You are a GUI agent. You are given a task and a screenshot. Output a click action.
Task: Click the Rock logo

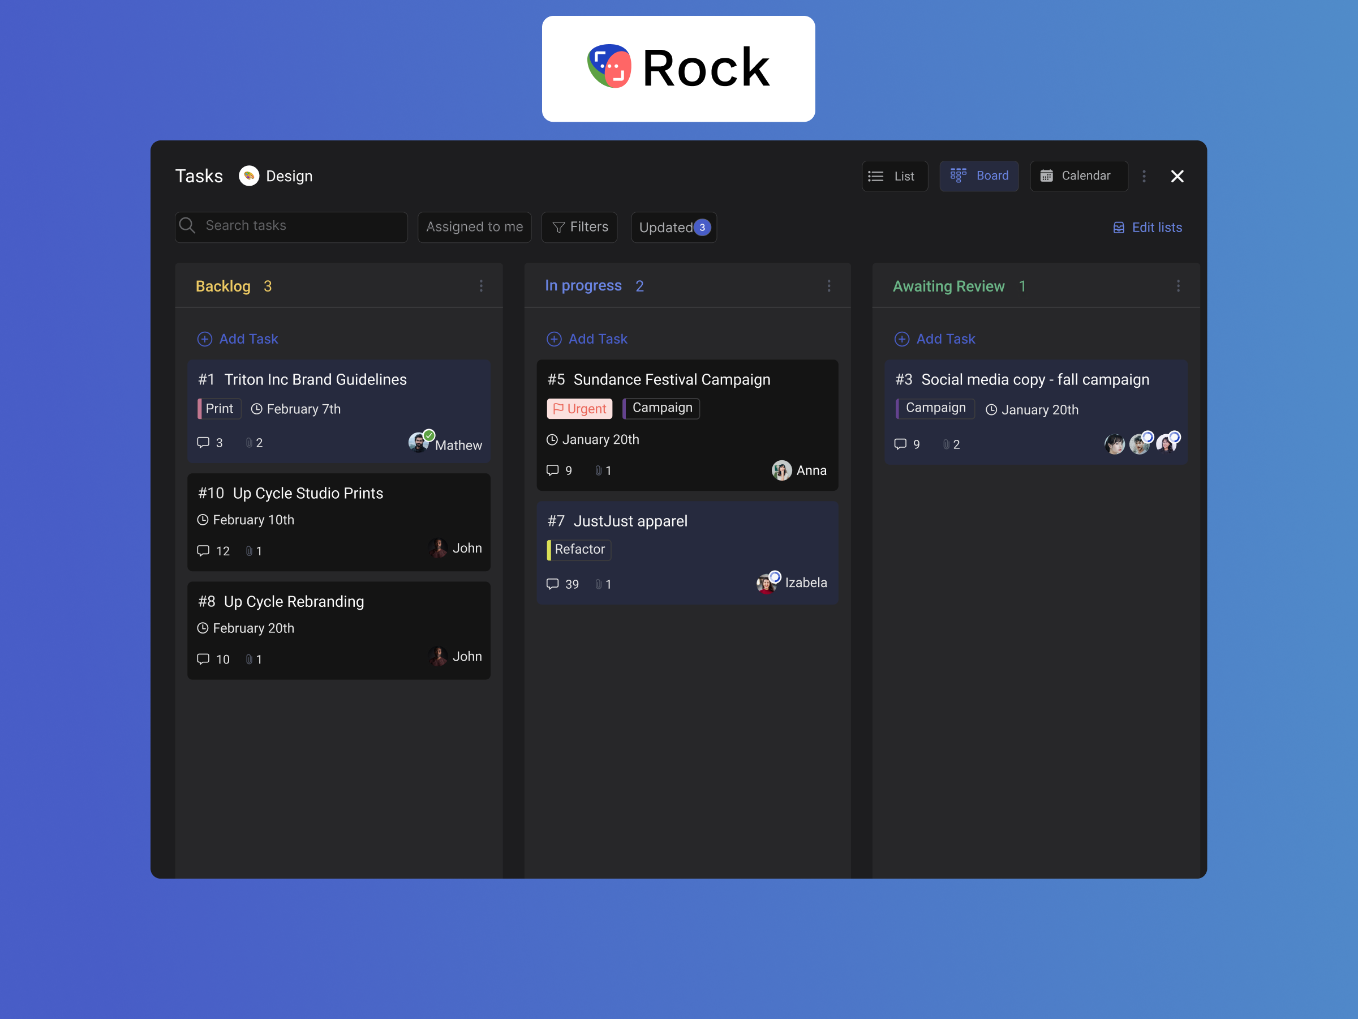[678, 68]
